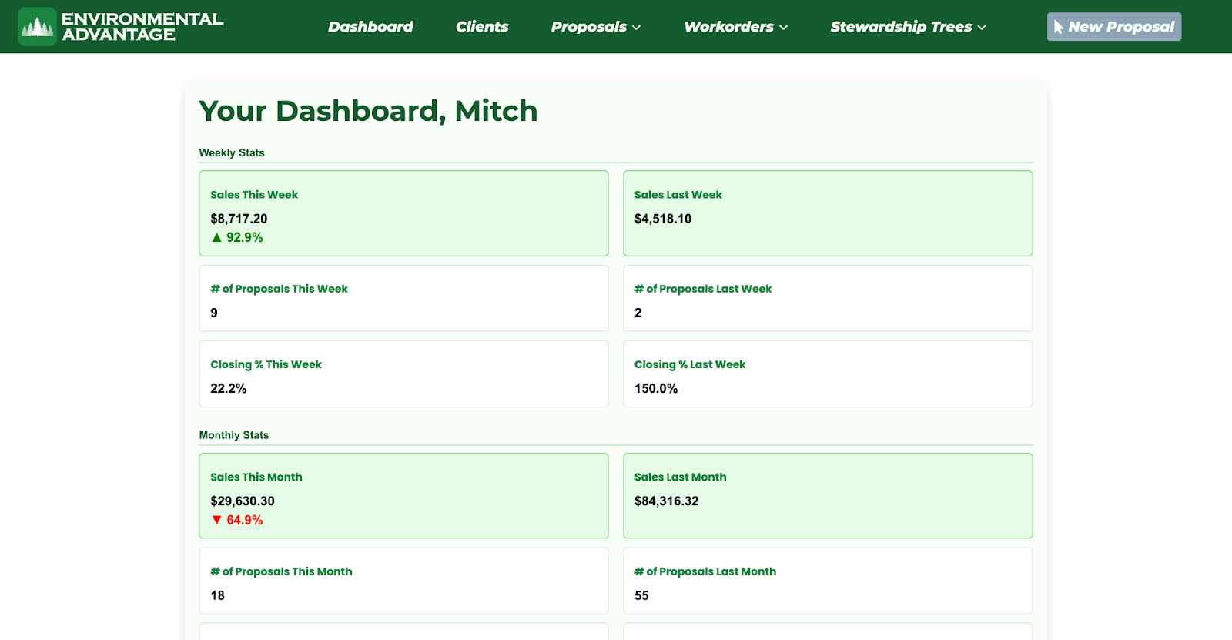Viewport: 1232px width, 640px height.
Task: Click the red down arrow by 64.9%
Action: 216,521
